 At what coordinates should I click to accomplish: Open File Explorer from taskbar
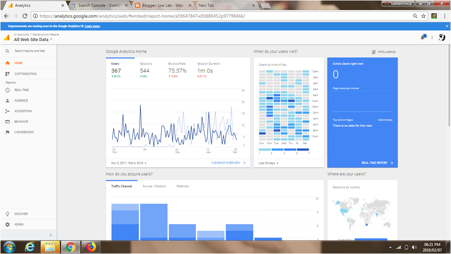[x=50, y=247]
